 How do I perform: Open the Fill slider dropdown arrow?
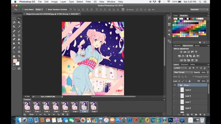[208, 81]
